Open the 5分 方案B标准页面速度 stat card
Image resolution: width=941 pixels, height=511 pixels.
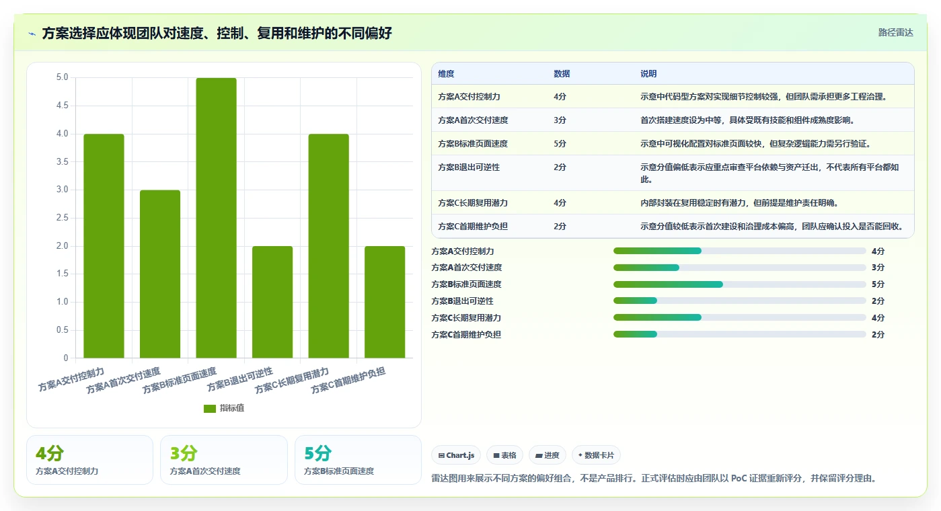[x=358, y=460]
